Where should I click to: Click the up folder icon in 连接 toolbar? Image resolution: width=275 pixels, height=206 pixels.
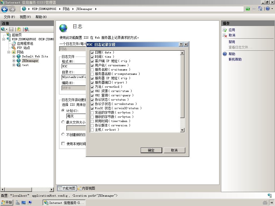pos(19,29)
